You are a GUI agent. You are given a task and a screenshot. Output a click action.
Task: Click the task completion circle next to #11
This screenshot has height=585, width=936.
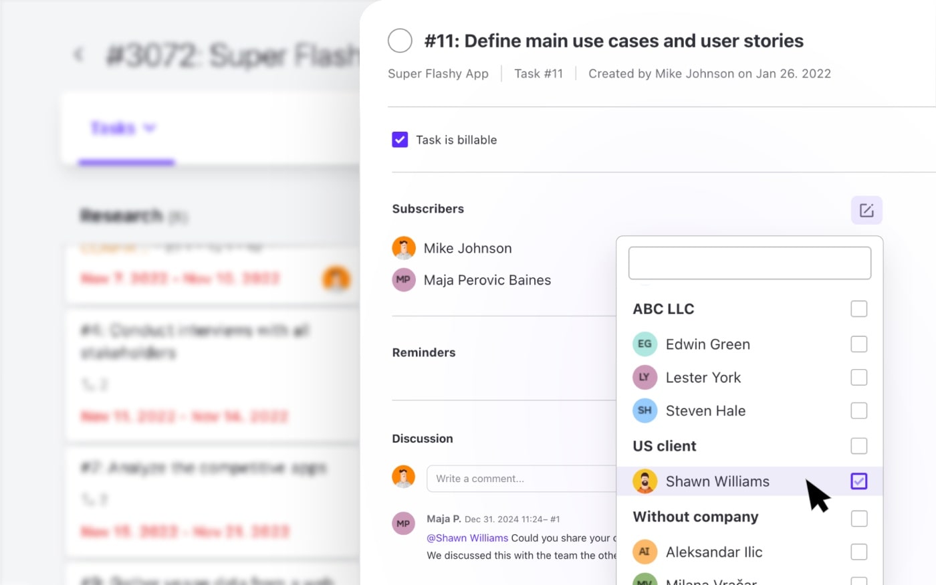pyautogui.click(x=400, y=40)
